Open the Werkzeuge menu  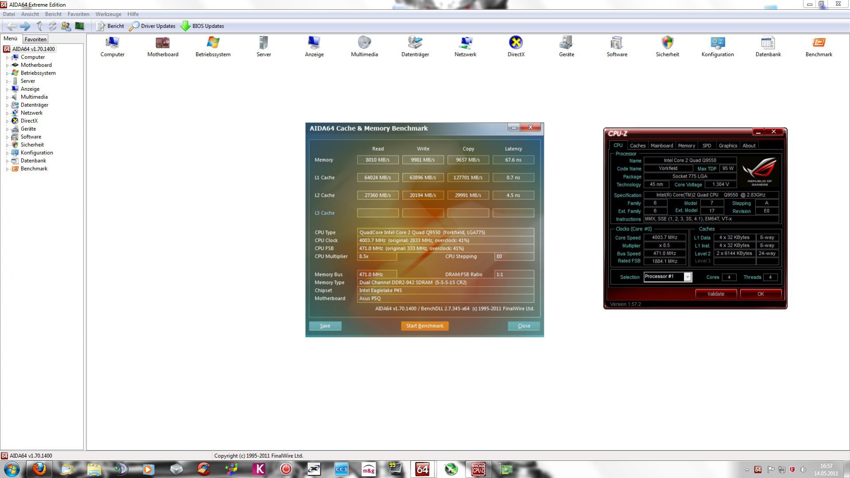pyautogui.click(x=109, y=14)
